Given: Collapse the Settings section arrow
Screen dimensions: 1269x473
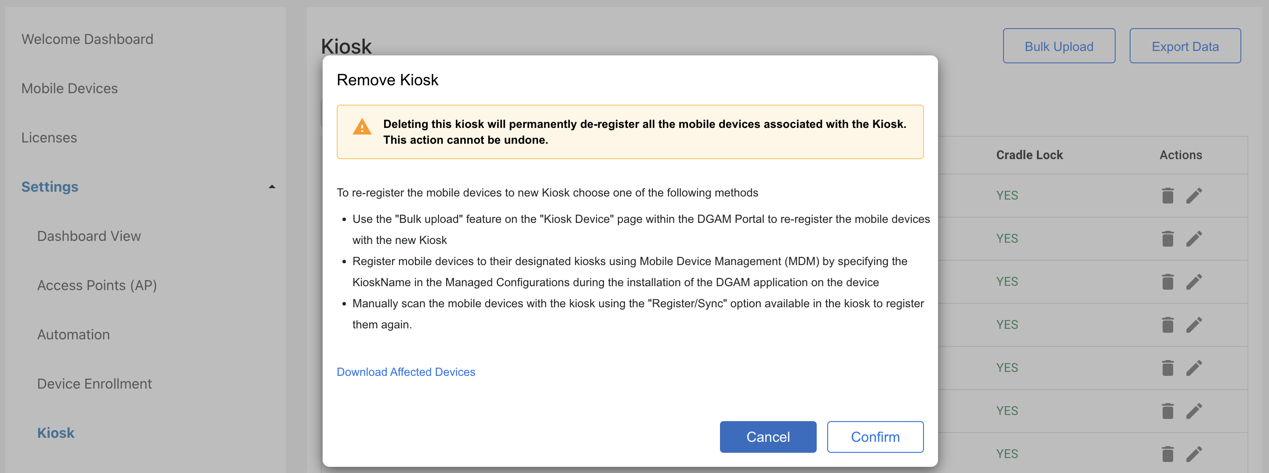Looking at the screenshot, I should pos(272,187).
